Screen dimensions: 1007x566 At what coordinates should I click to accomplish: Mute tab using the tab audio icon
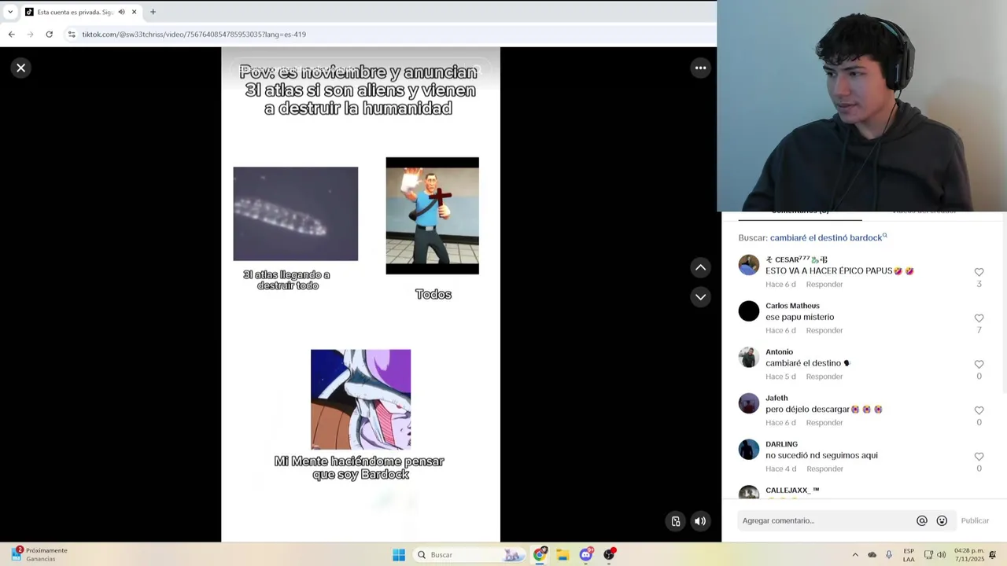(x=121, y=12)
